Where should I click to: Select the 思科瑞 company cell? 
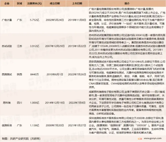pyautogui.click(x=7, y=103)
